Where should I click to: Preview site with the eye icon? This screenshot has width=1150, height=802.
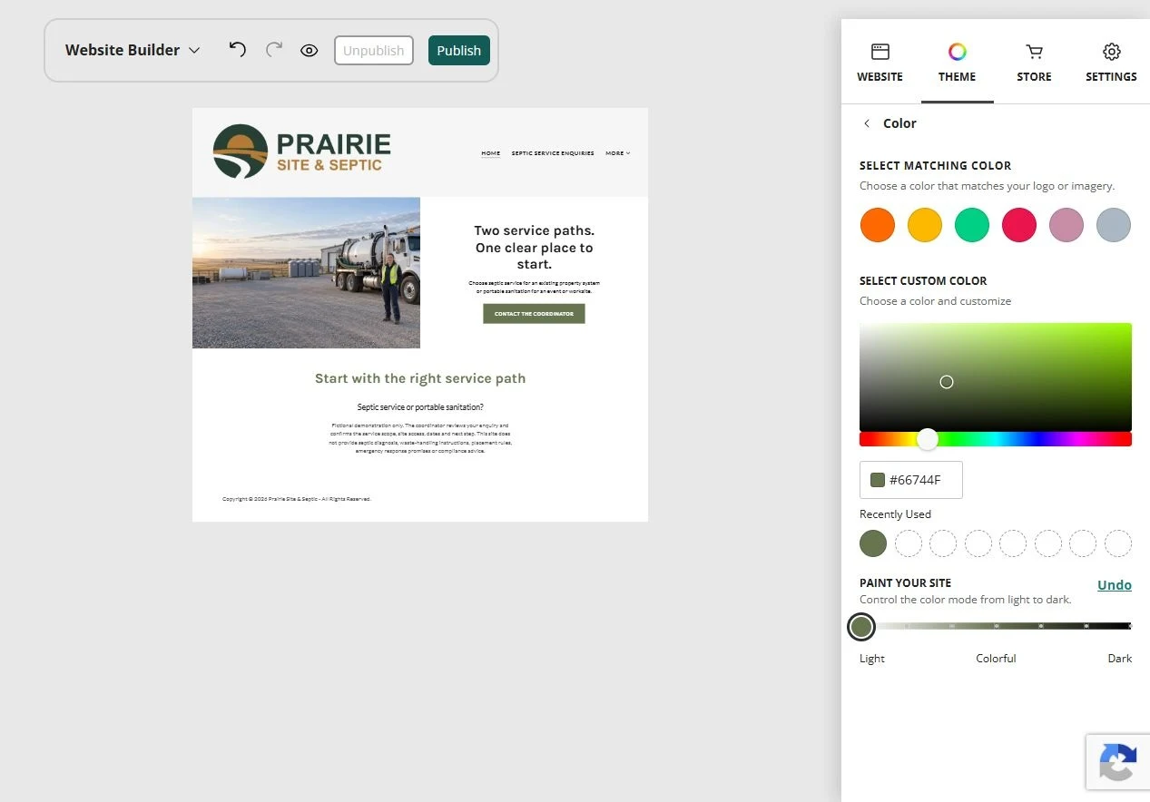pos(310,51)
